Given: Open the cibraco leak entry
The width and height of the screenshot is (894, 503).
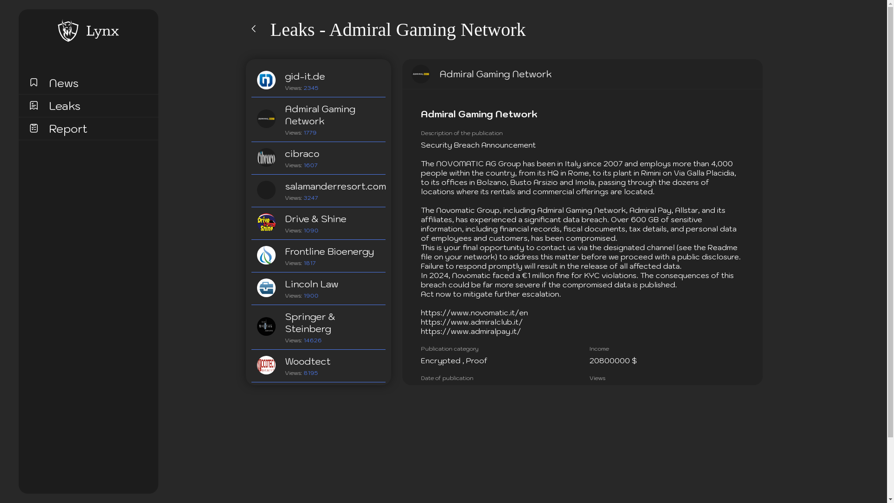Looking at the screenshot, I should pyautogui.click(x=302, y=154).
